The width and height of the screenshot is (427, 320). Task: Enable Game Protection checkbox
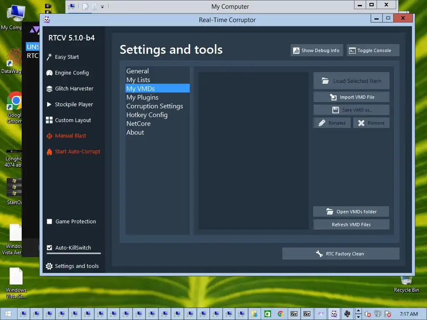[x=50, y=222]
